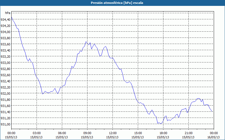The width and height of the screenshot is (225, 140).
Task: Click the 931,20 y-axis label
Action: (x=6, y=118)
